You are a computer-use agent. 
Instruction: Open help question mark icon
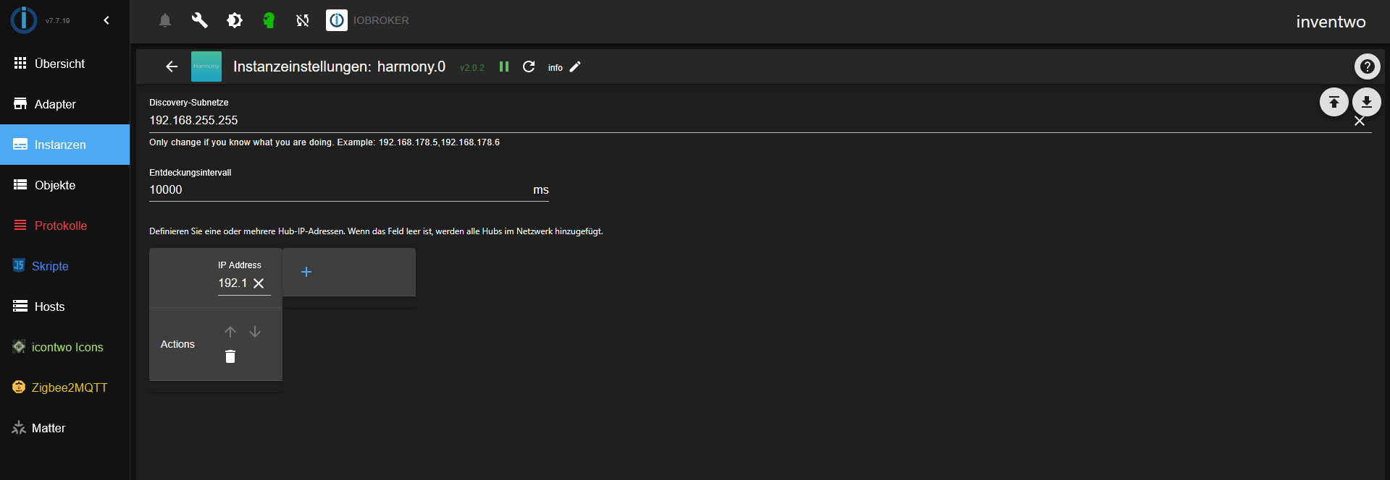1367,67
